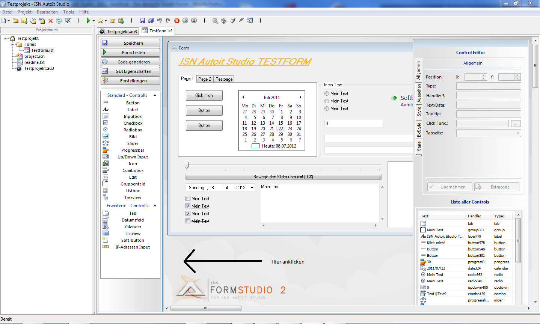This screenshot has height=324, width=540.
Task: Open the Tabseite dropdown in Control Editor
Action: (518, 133)
